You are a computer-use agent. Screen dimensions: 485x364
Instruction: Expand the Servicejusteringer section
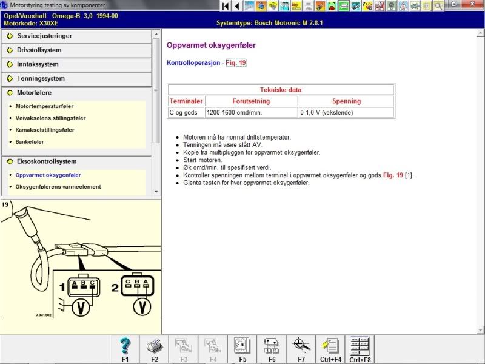[x=76, y=36]
